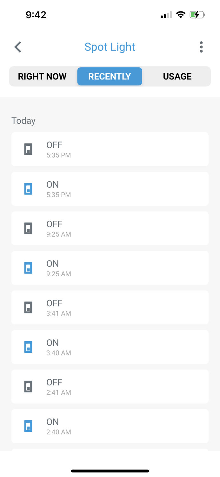
Task: Tap the blue device icon beside 9:25 AM ON
Action: [x=28, y=268]
